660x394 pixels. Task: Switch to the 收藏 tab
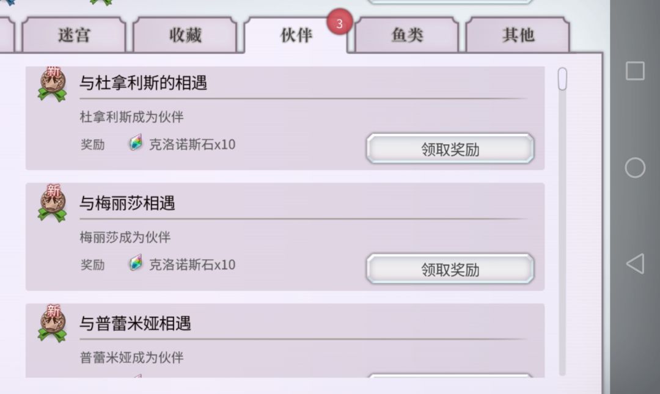pos(185,35)
